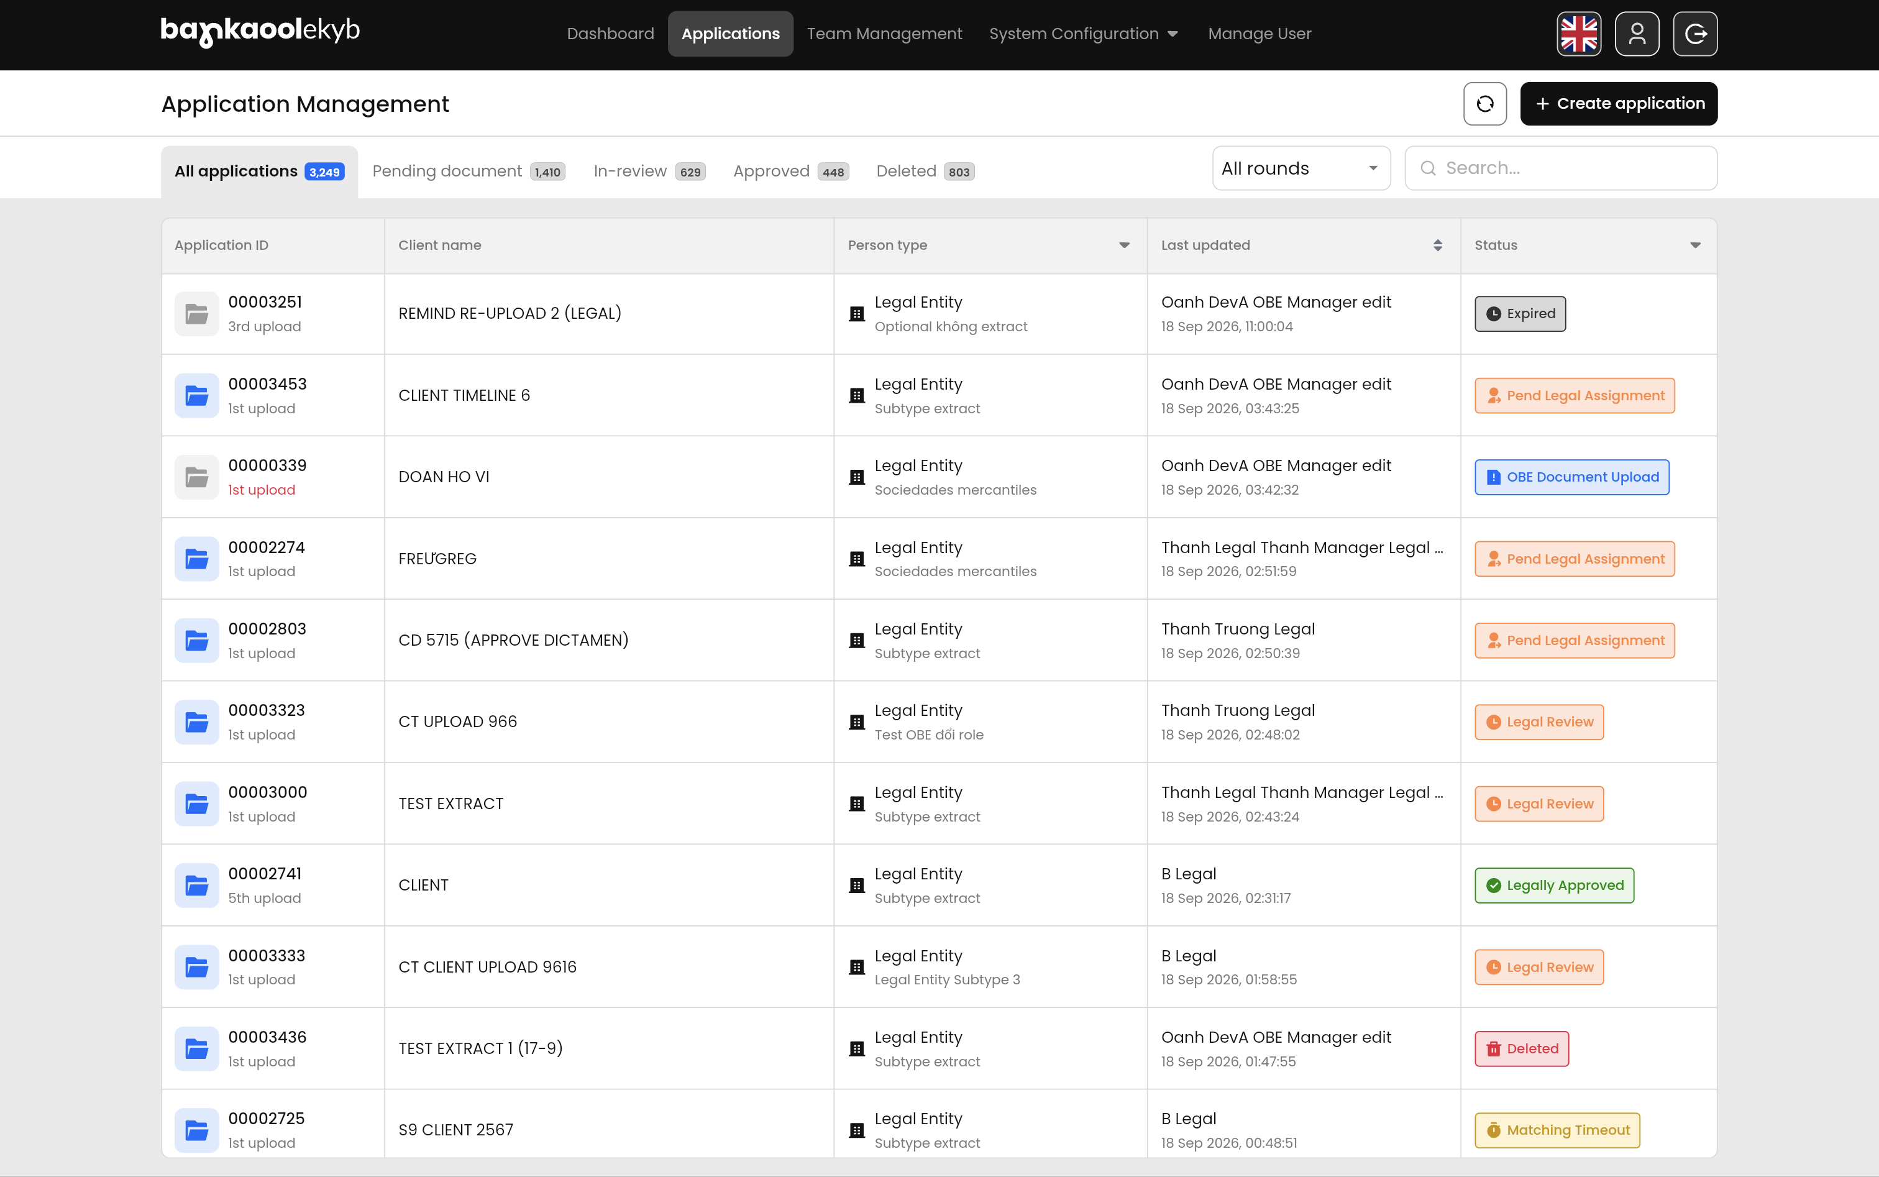
Task: Click the folder icon for application 00002274
Action: (196, 559)
